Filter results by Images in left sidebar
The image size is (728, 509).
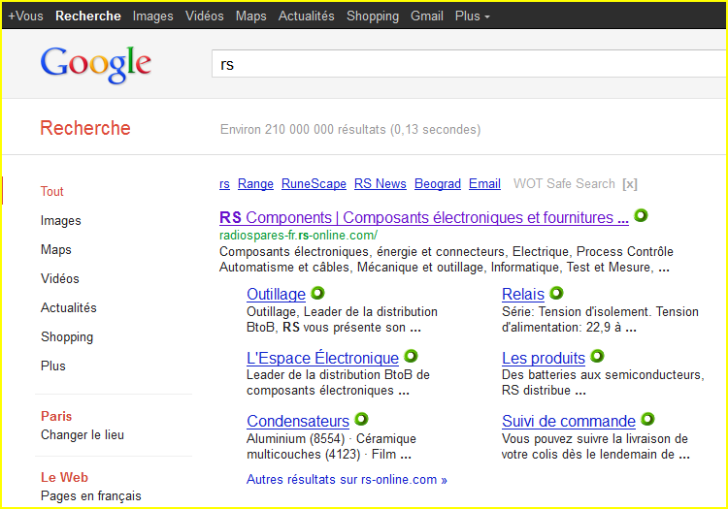pos(60,221)
